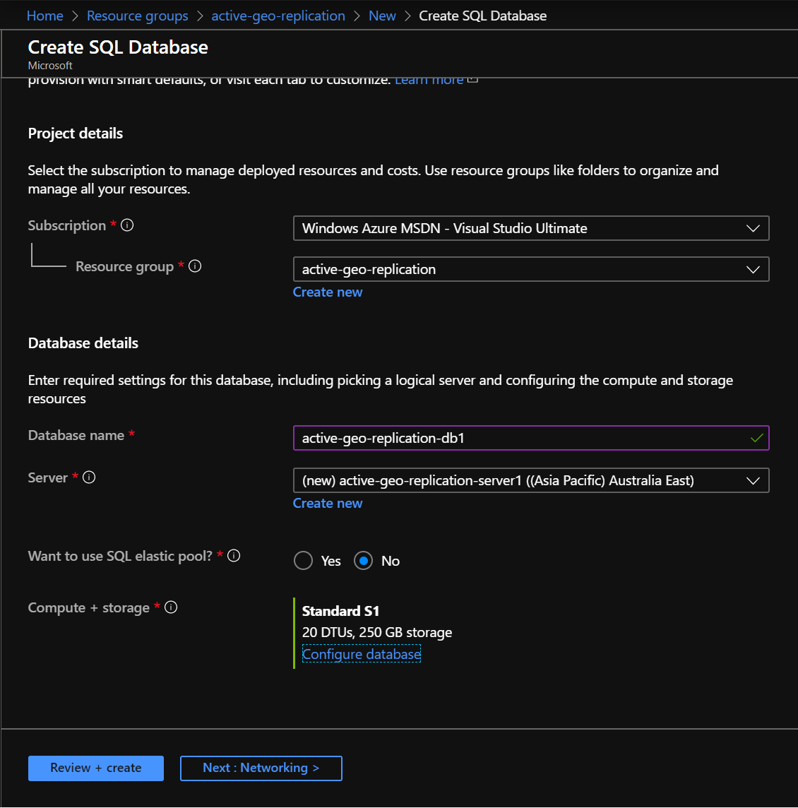
Task: View the Compute + storage info tooltip
Action: click(x=170, y=607)
